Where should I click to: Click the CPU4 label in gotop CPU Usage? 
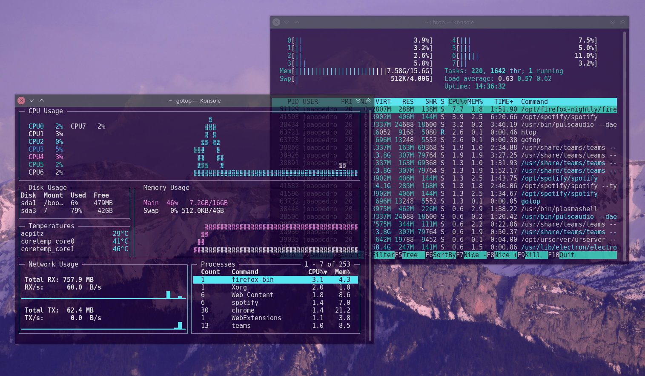point(36,157)
